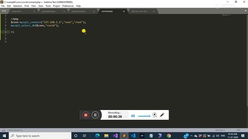
Task: Click the minimap preview
Action: [x=226, y=15]
